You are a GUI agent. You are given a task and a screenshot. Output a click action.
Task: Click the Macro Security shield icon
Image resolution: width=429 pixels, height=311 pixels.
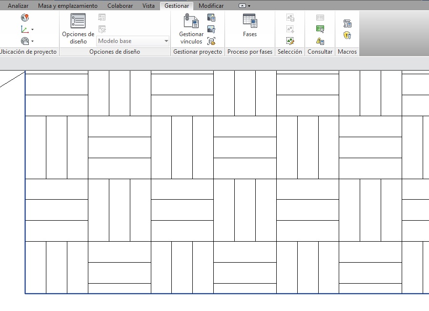pos(347,35)
